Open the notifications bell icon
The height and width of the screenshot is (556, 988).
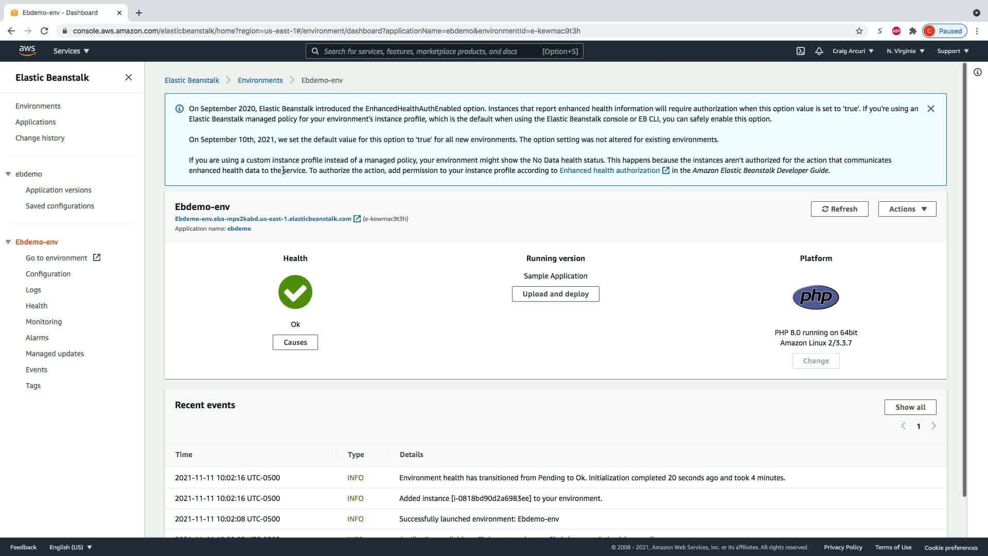coord(819,51)
